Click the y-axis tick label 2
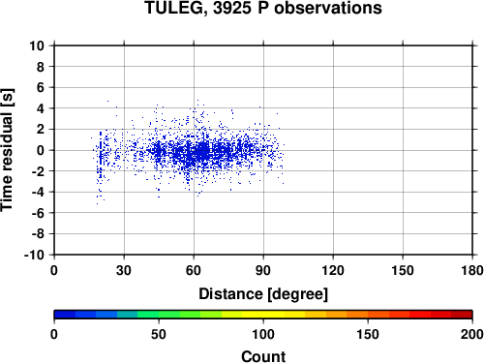Image resolution: width=484 pixels, height=363 pixels. [40, 130]
